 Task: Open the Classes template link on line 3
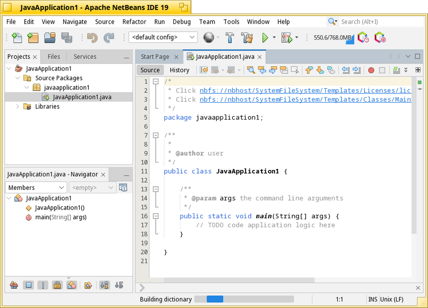(x=305, y=99)
